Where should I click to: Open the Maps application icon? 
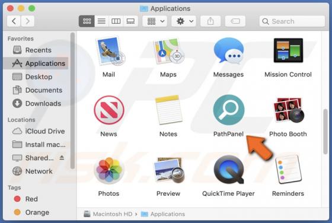click(168, 51)
